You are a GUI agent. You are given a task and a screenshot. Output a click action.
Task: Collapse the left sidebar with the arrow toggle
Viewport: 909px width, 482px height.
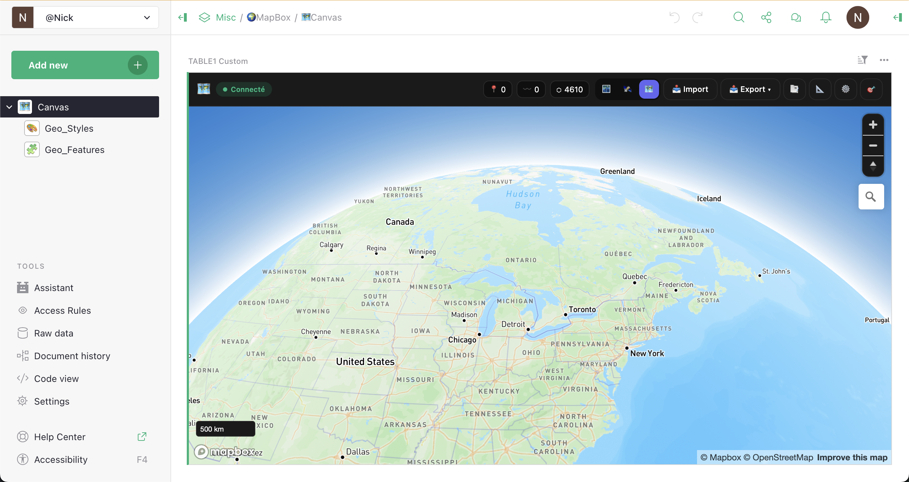[182, 17]
